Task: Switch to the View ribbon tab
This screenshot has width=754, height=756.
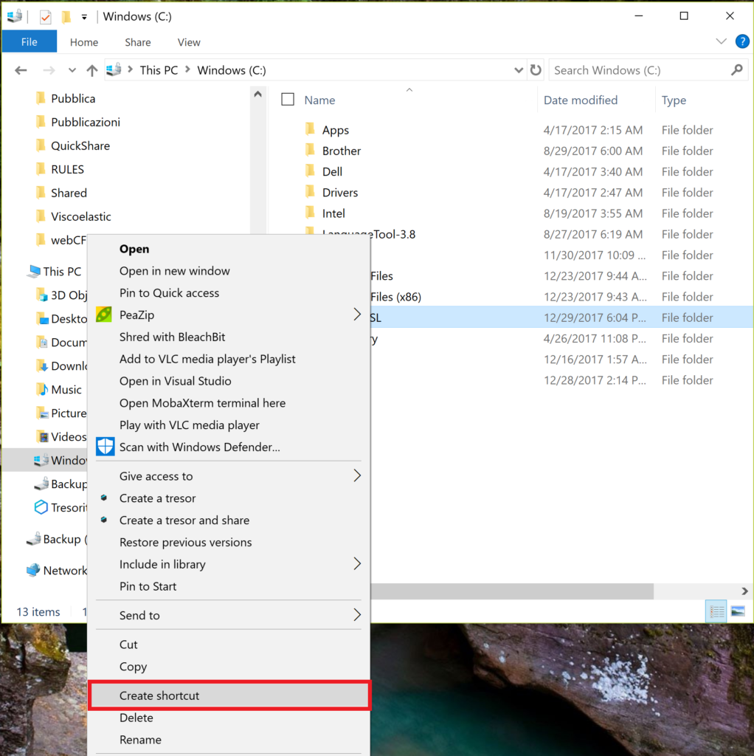Action: click(x=188, y=42)
